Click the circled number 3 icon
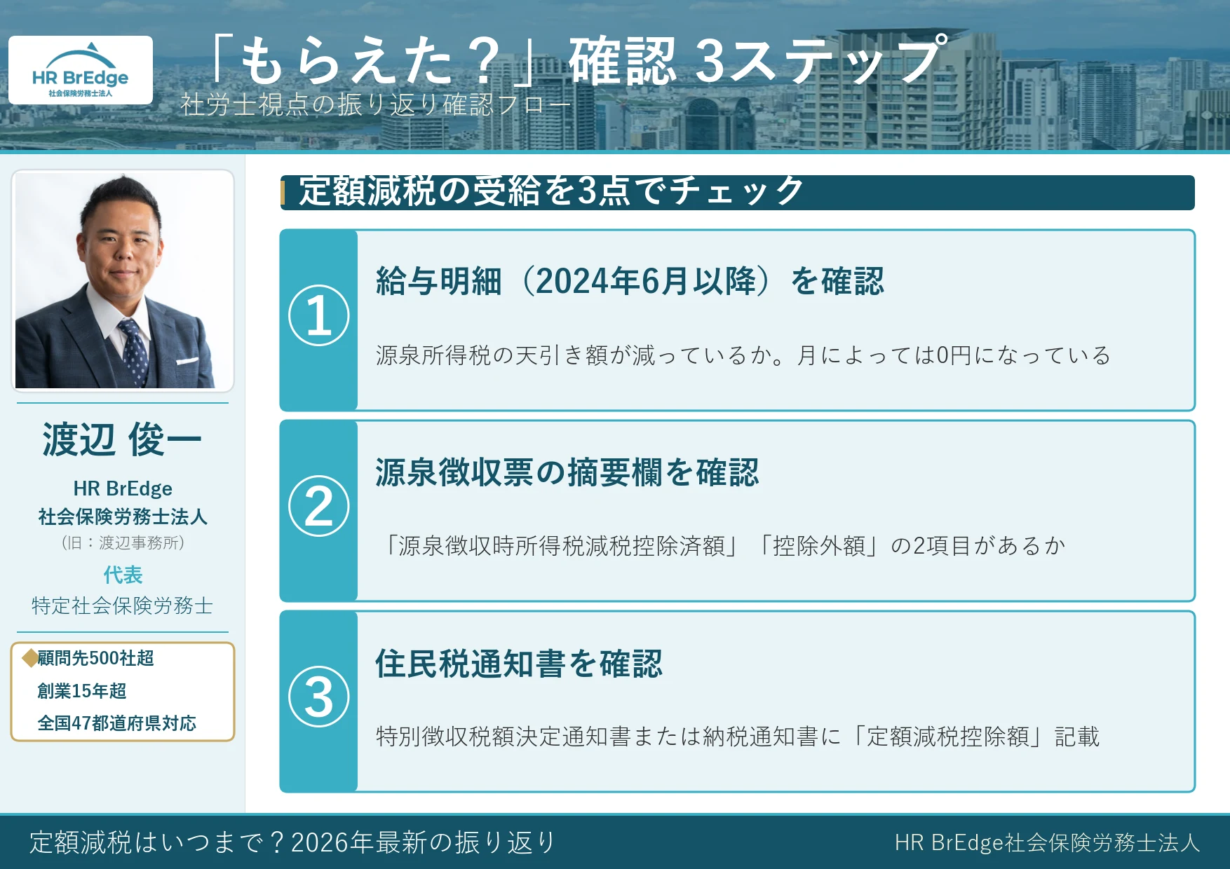 click(319, 697)
